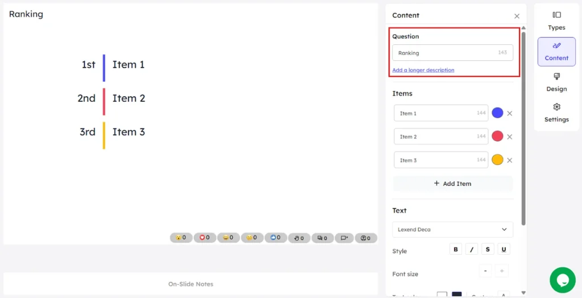Click the raised hand counter icon
The image size is (582, 298).
pos(299,238)
